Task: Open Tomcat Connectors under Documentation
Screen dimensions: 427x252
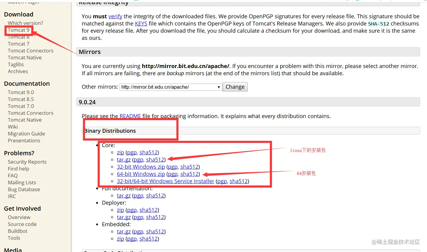Action: click(31, 113)
